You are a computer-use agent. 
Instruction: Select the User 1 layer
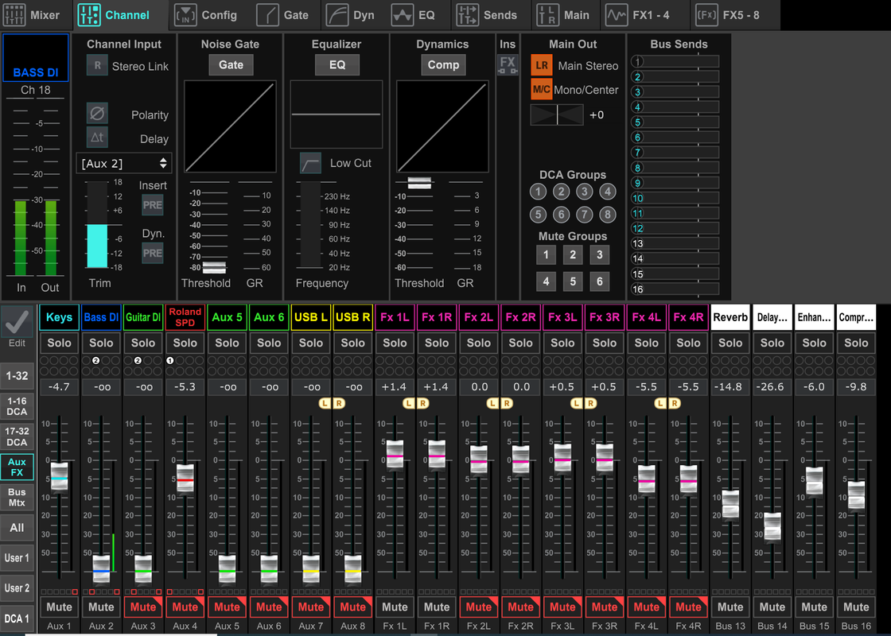pyautogui.click(x=17, y=558)
